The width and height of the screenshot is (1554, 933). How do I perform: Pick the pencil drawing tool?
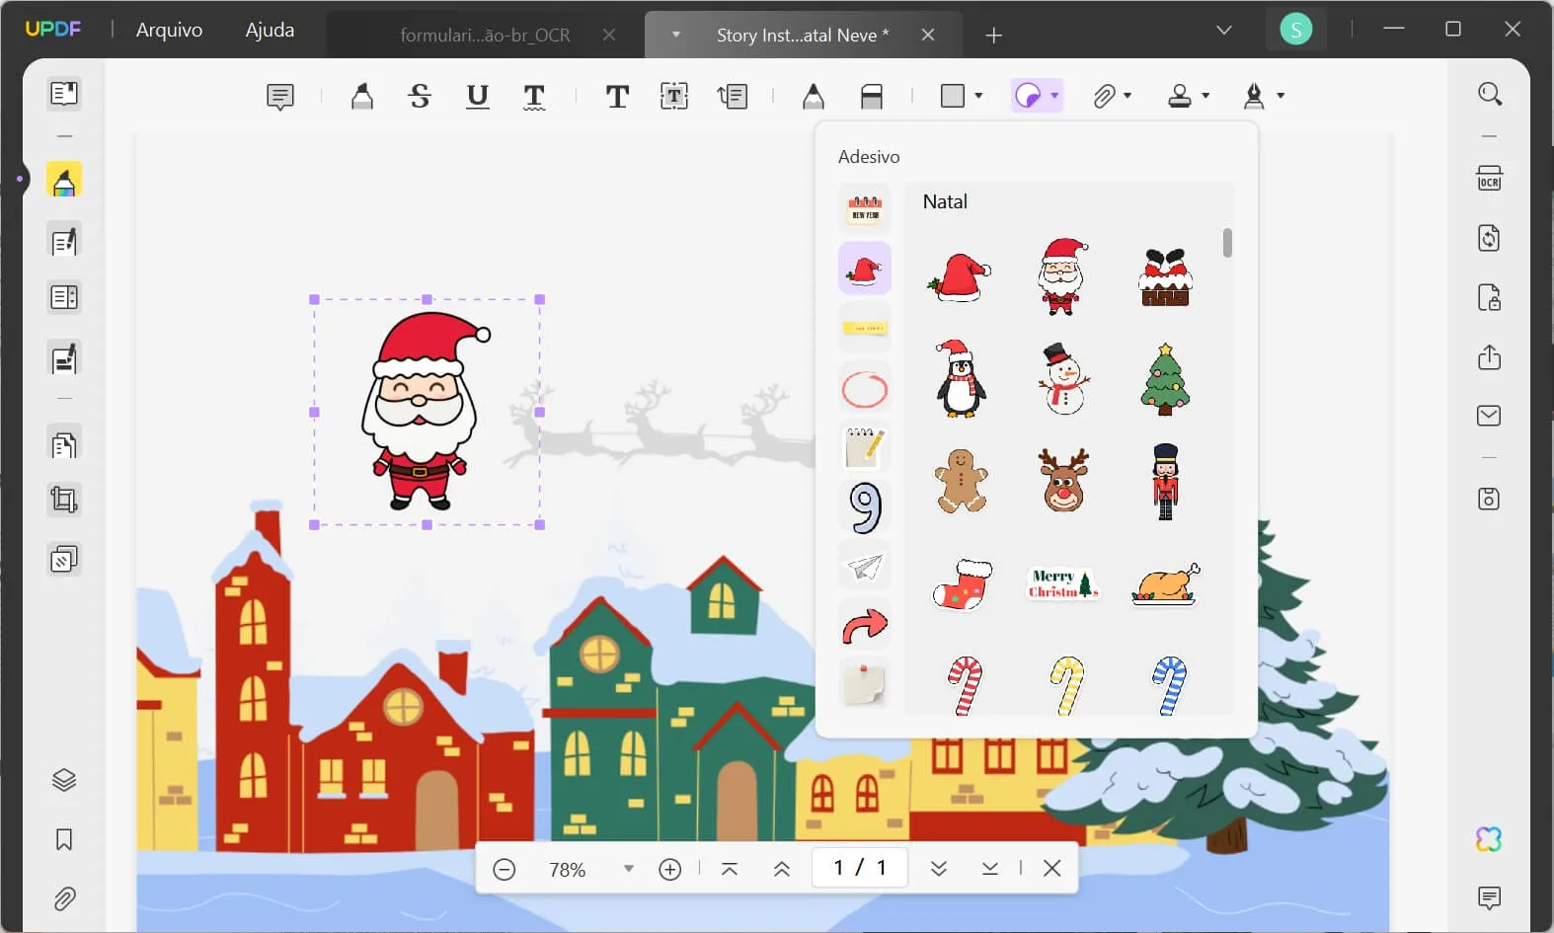813,96
